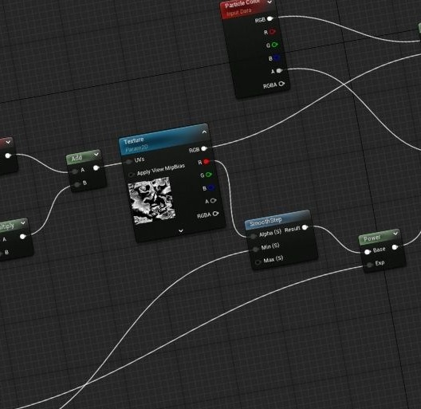
Task: Expand the Add node chevron
Action: pos(96,154)
